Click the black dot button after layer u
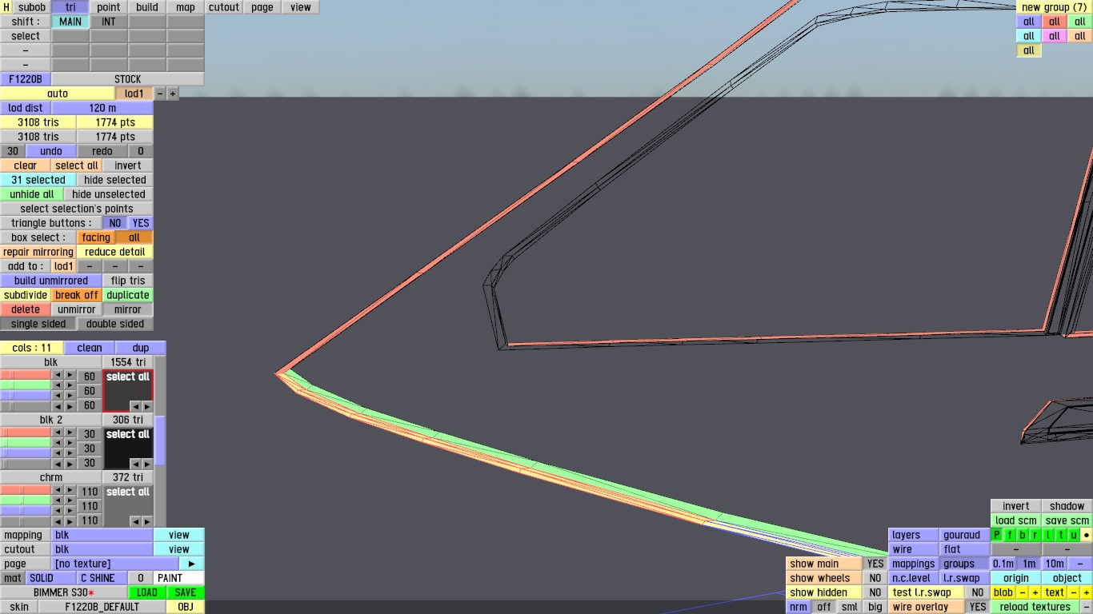The height and width of the screenshot is (614, 1093). coord(1086,535)
